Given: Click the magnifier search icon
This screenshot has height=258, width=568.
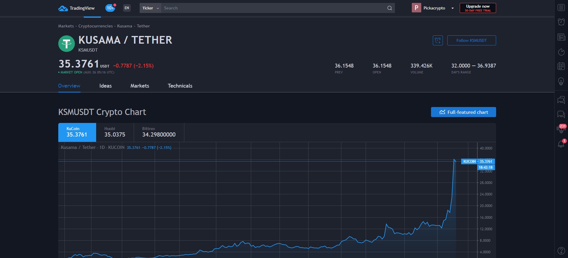Looking at the screenshot, I should click(390, 8).
